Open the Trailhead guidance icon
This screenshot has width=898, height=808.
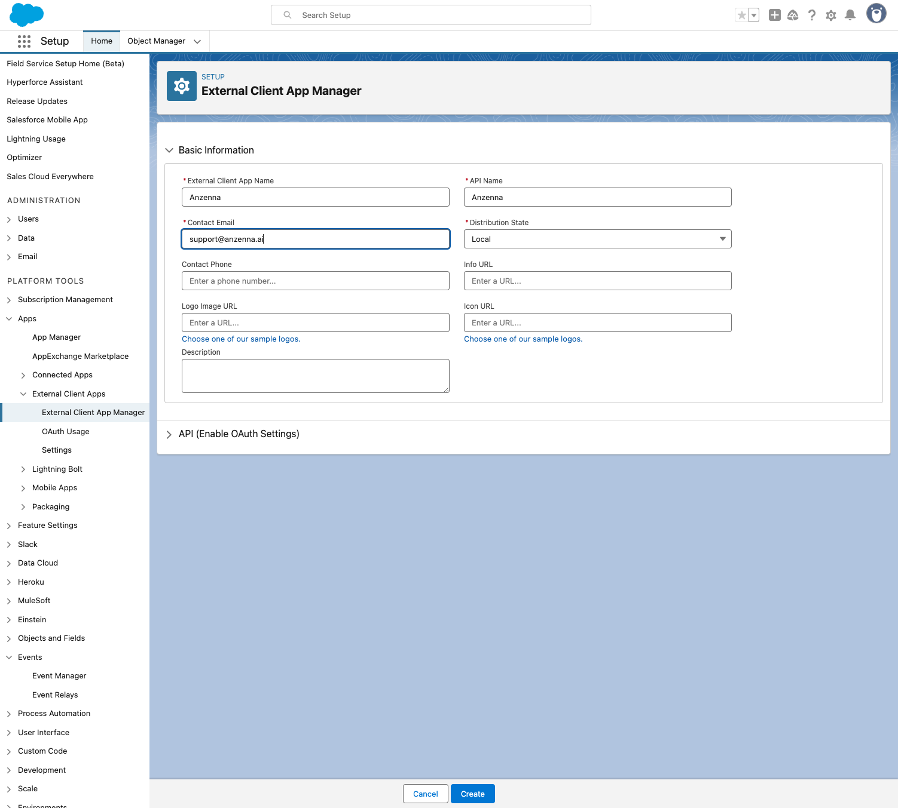click(793, 16)
